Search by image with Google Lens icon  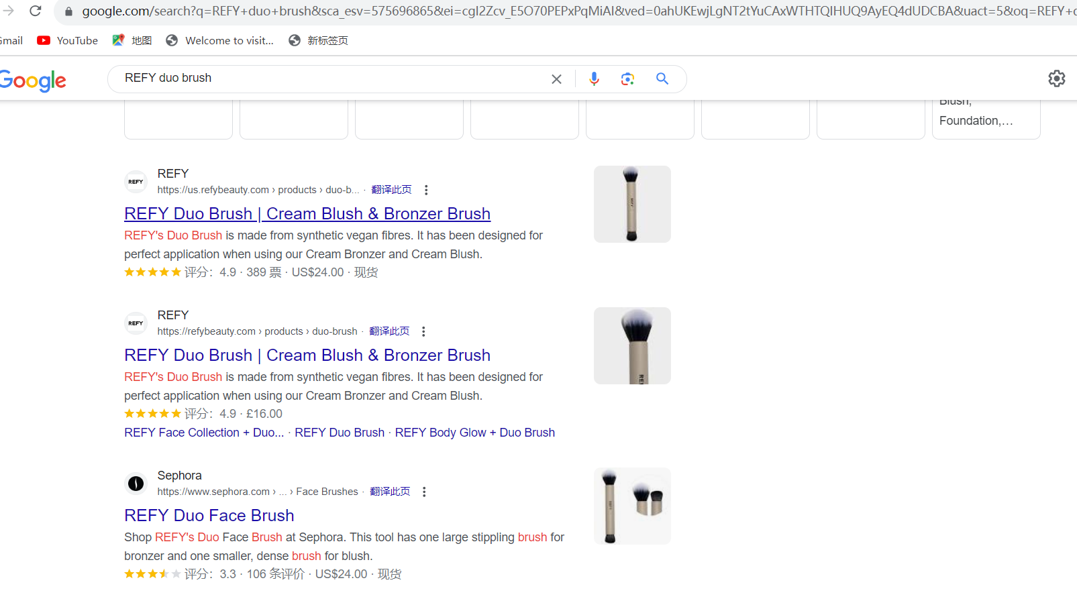(627, 79)
